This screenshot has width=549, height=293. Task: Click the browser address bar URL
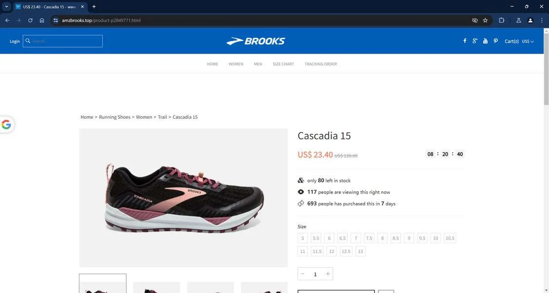coord(101,20)
